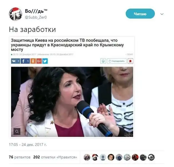Expand the tweet options chevron
Image resolution: width=174 pixels, height=167 pixels.
coord(162,14)
